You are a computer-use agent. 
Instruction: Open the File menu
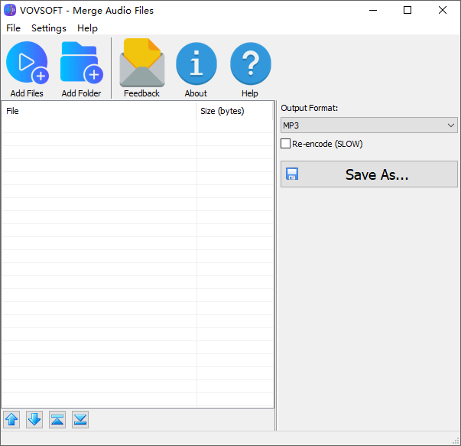click(13, 28)
